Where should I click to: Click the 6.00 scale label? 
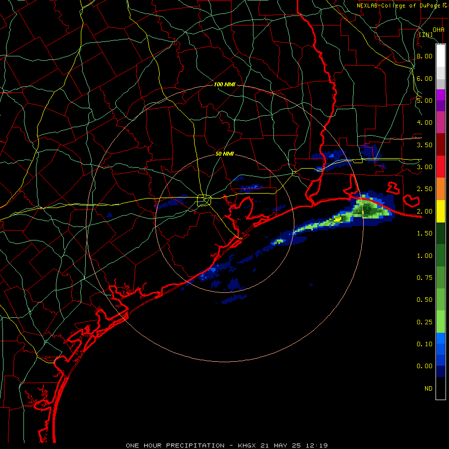pos(425,78)
